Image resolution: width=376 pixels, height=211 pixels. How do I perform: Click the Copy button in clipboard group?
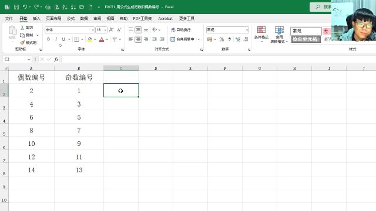(x=26, y=35)
